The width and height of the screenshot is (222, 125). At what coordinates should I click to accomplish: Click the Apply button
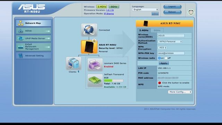[164, 63]
